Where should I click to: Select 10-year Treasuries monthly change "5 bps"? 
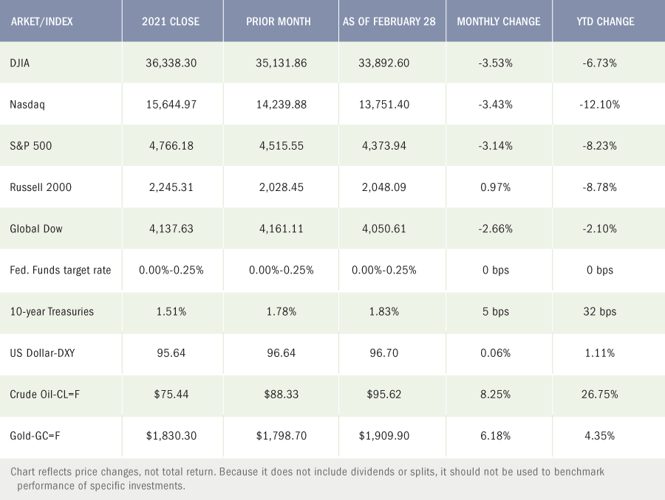click(495, 312)
